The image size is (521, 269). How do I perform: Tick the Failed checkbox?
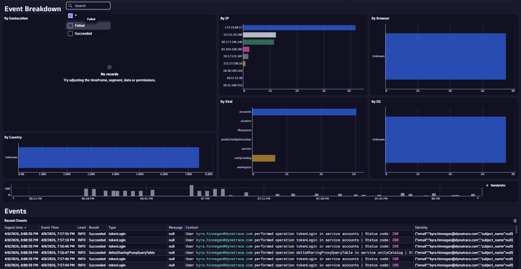tap(70, 25)
